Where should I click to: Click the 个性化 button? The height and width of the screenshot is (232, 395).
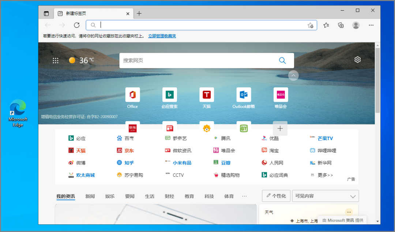[276, 196]
